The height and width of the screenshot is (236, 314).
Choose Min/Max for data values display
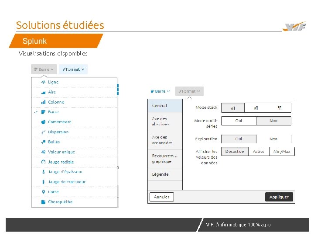(282, 152)
